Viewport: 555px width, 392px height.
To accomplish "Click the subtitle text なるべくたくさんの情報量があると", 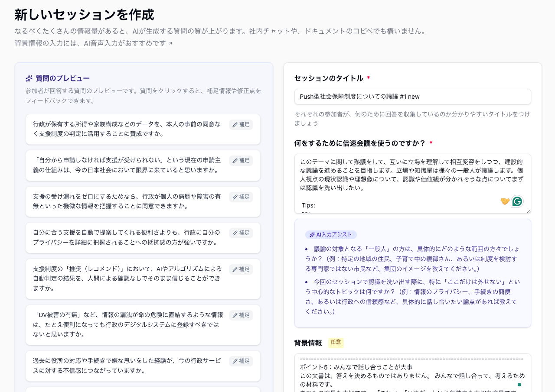I will point(221,31).
